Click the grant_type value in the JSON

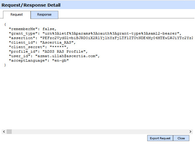click(x=112, y=33)
